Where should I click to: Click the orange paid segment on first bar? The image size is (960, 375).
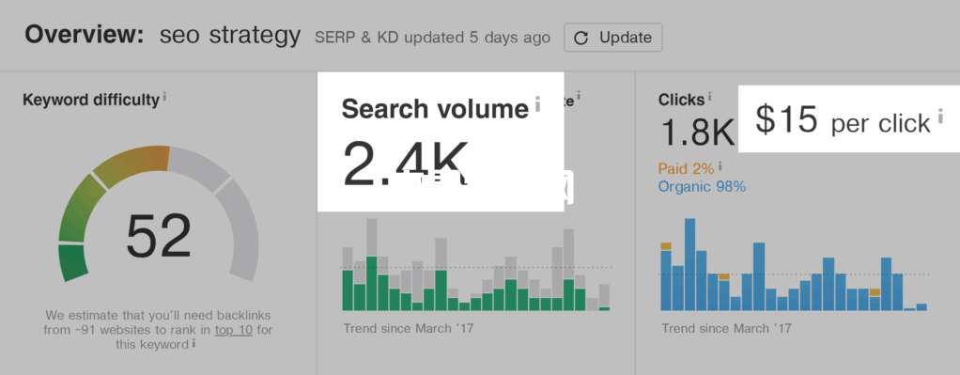[x=666, y=246]
